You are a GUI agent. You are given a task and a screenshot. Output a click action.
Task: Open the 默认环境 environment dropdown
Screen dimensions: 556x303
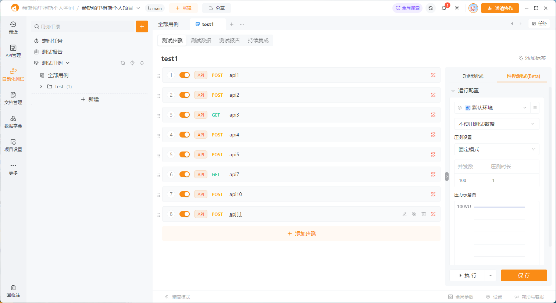click(492, 108)
